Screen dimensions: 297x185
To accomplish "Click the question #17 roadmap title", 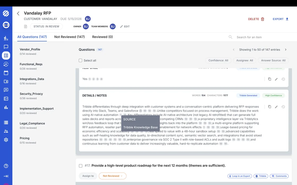I will point(159,165).
